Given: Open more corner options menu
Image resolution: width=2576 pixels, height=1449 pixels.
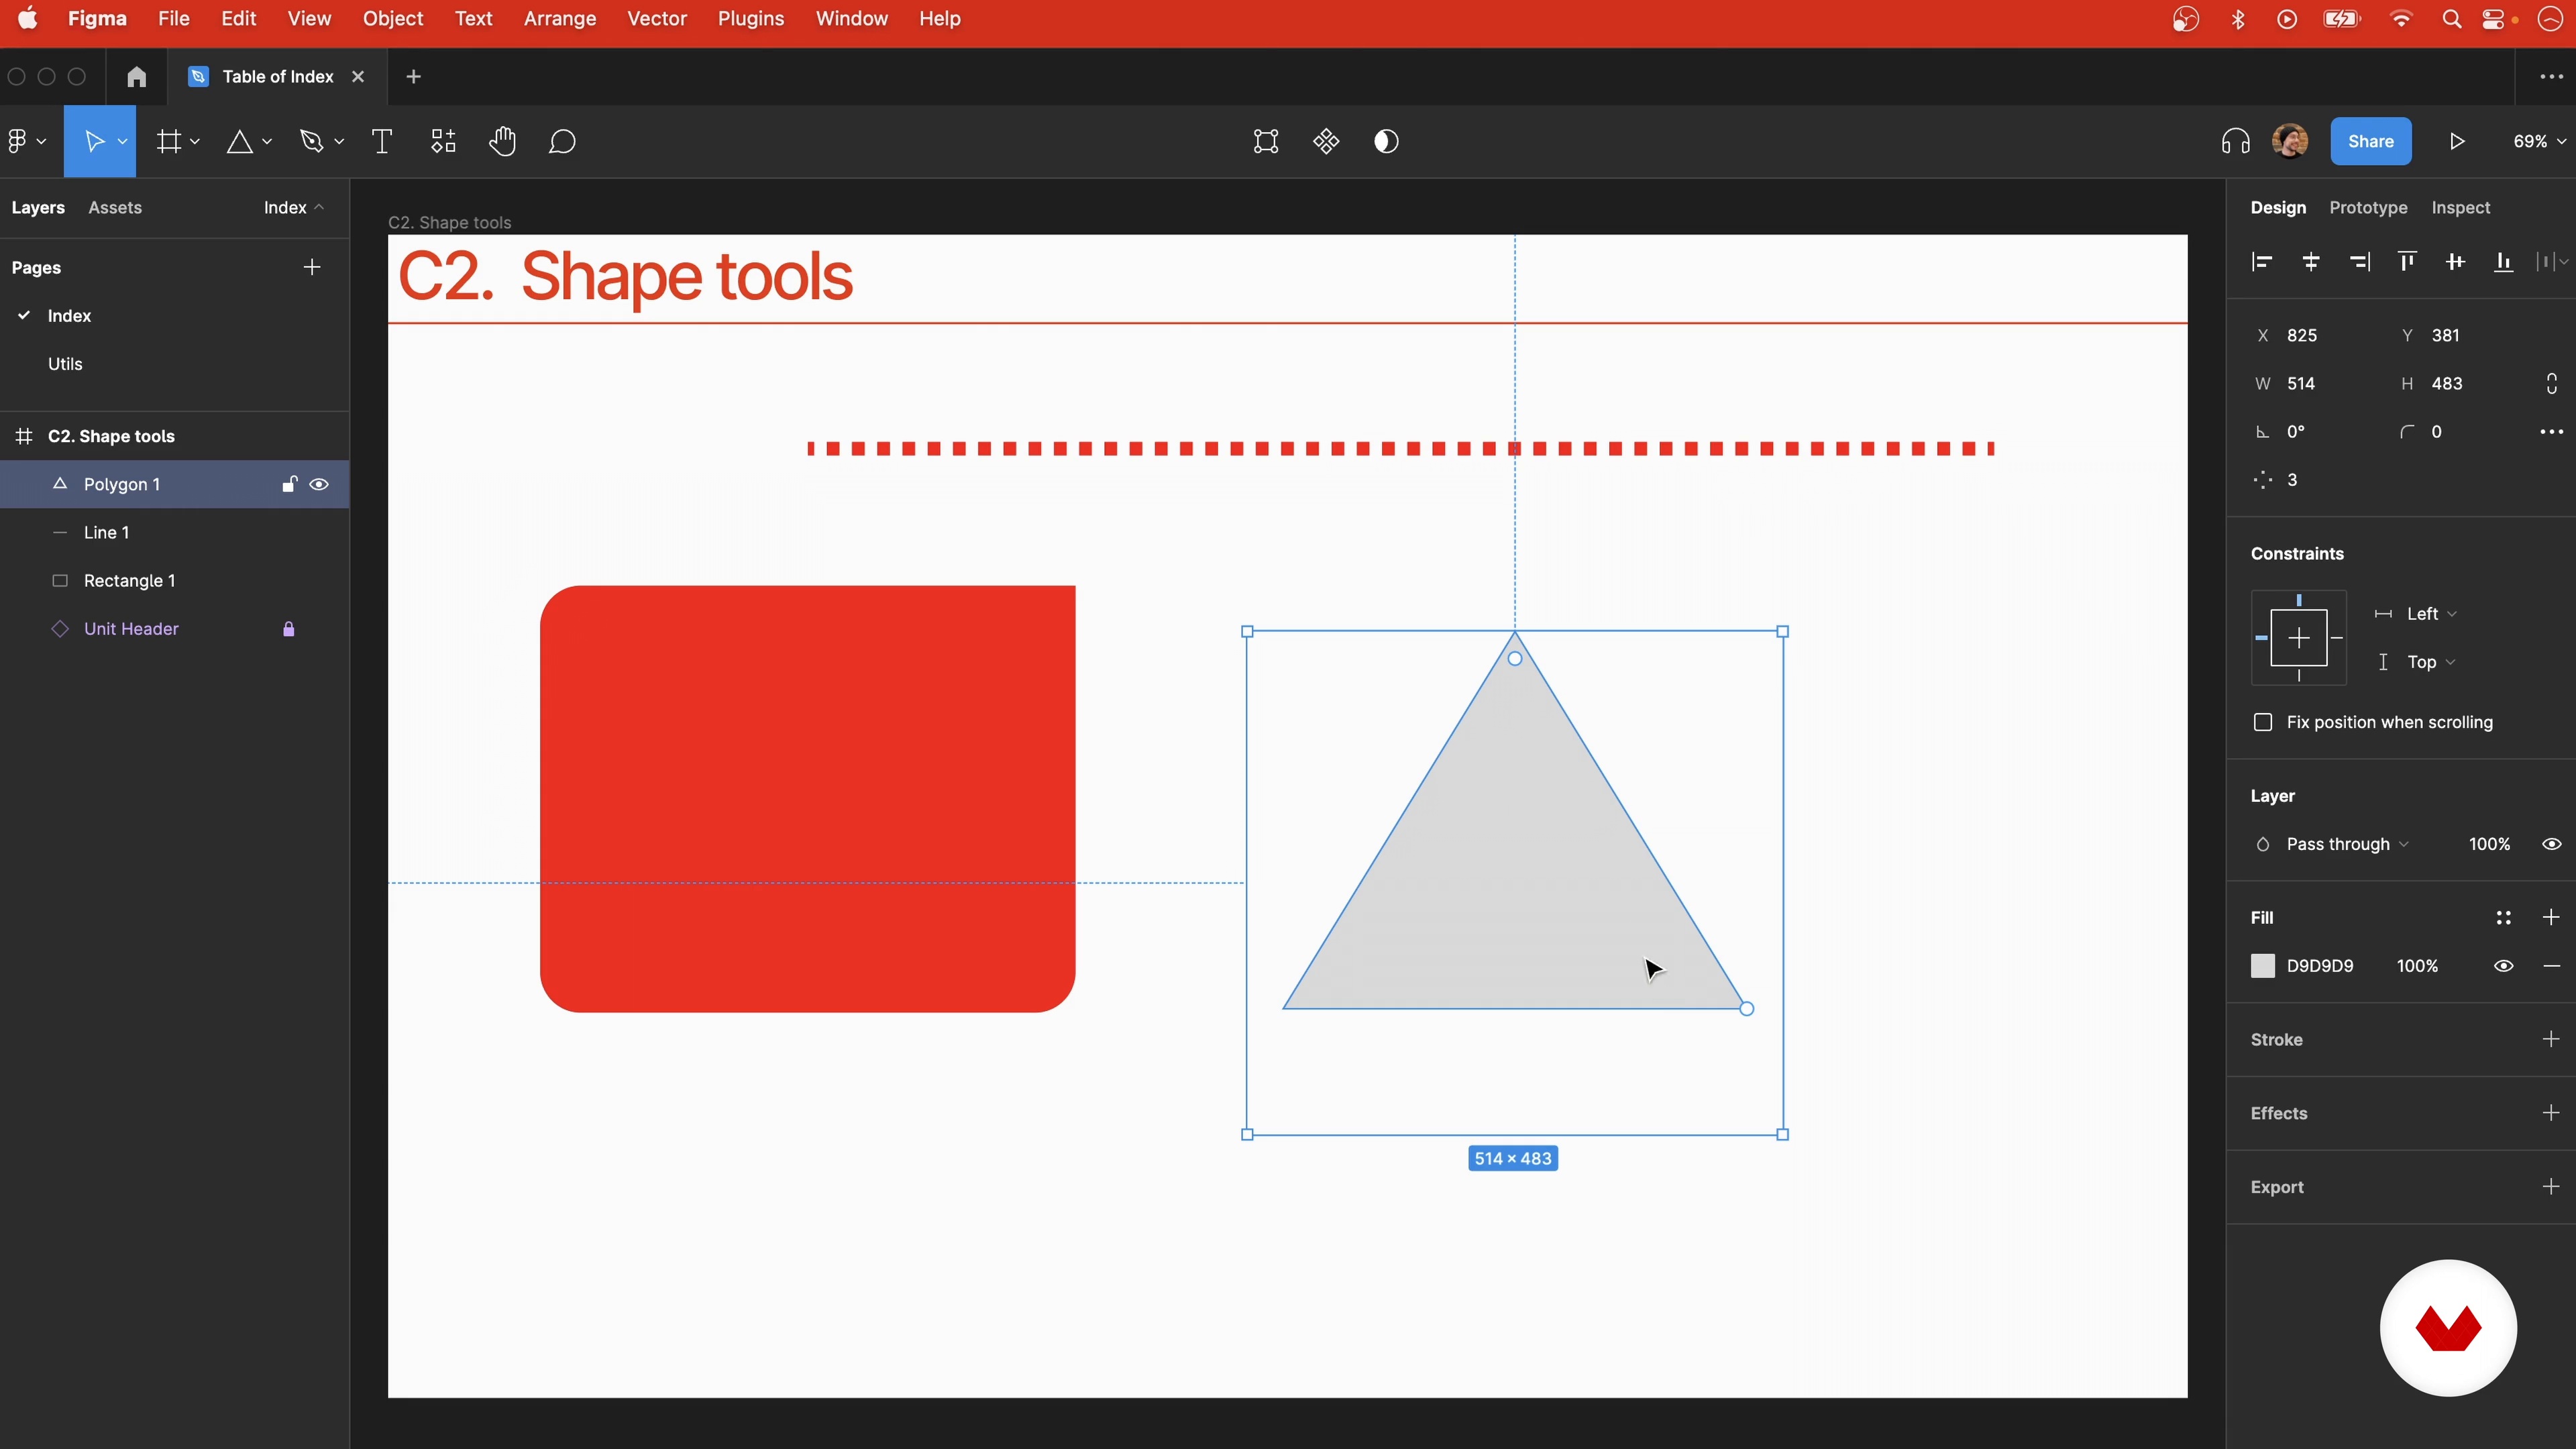Looking at the screenshot, I should pyautogui.click(x=2551, y=432).
